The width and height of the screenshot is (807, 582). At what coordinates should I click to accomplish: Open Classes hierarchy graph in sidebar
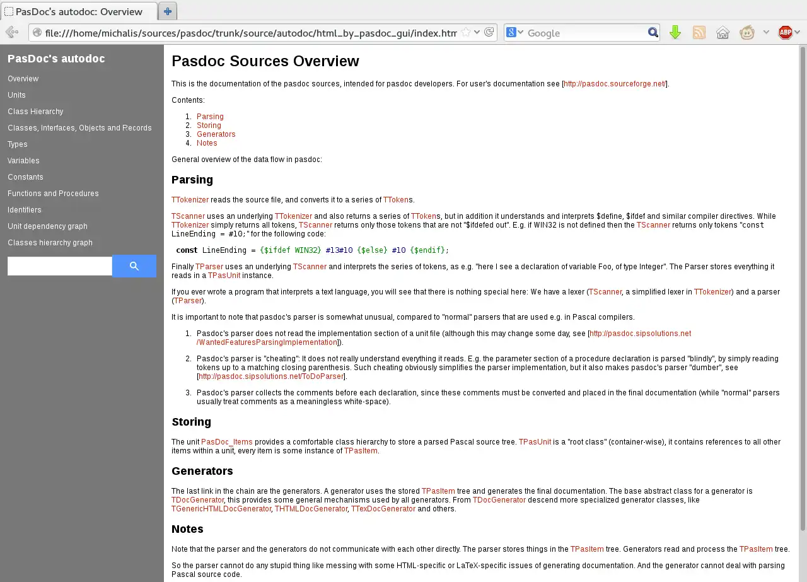pyautogui.click(x=50, y=243)
